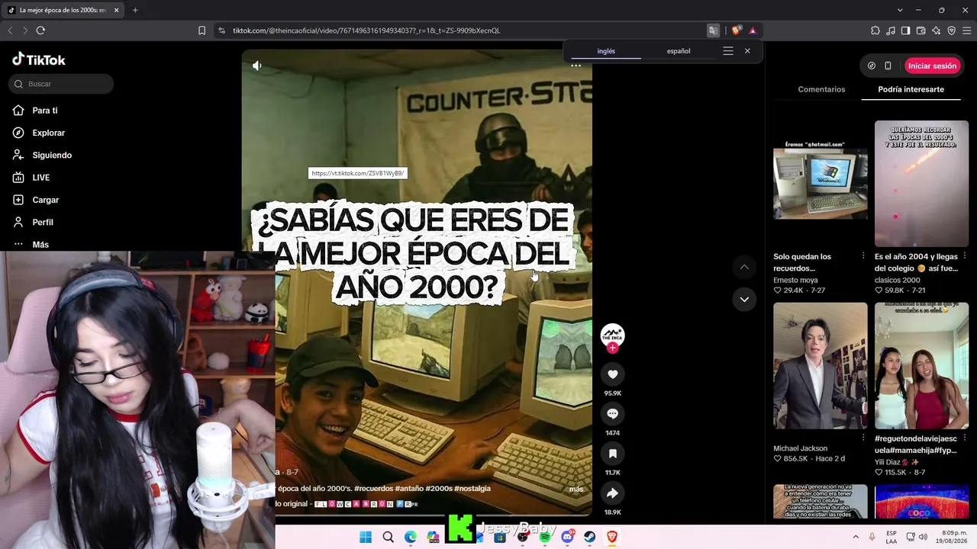Screen dimensions: 977x549
Task: Open the "Solo quedan los recuerdos" video thumbnail
Action: pyautogui.click(x=821, y=184)
